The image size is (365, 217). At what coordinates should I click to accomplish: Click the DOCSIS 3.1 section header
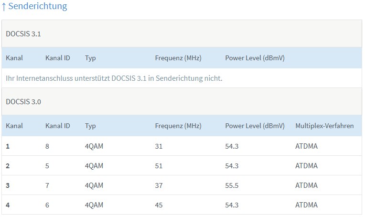tap(22, 33)
